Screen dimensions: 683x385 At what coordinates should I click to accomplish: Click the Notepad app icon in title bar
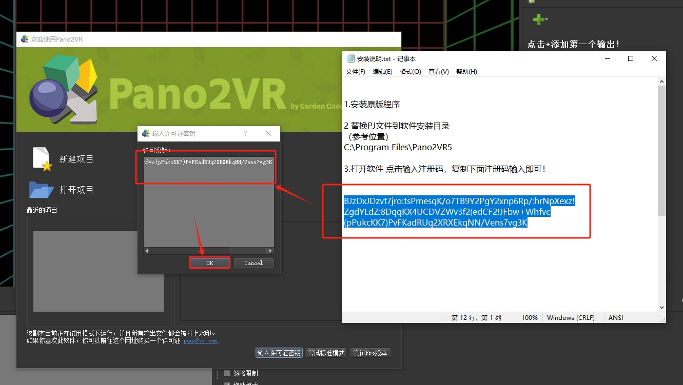click(x=350, y=58)
